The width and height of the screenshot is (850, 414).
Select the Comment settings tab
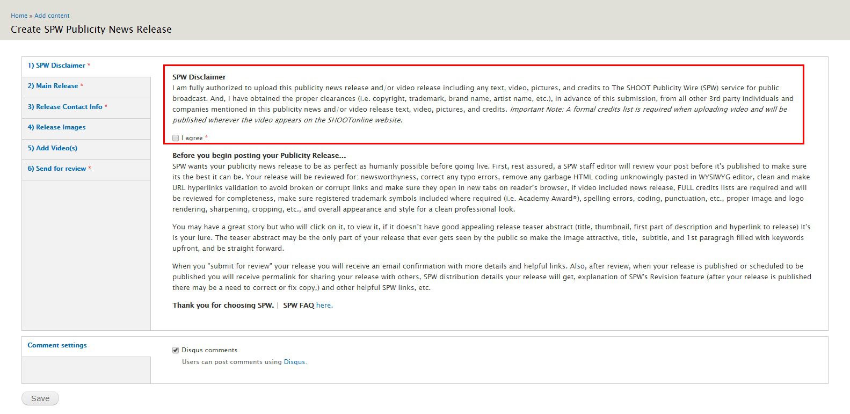tap(86, 346)
